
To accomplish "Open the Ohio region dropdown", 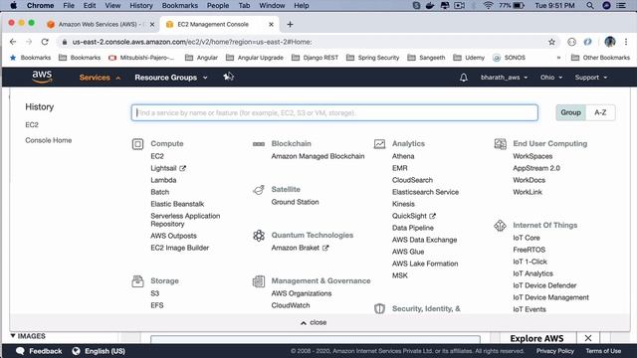I will tap(551, 78).
